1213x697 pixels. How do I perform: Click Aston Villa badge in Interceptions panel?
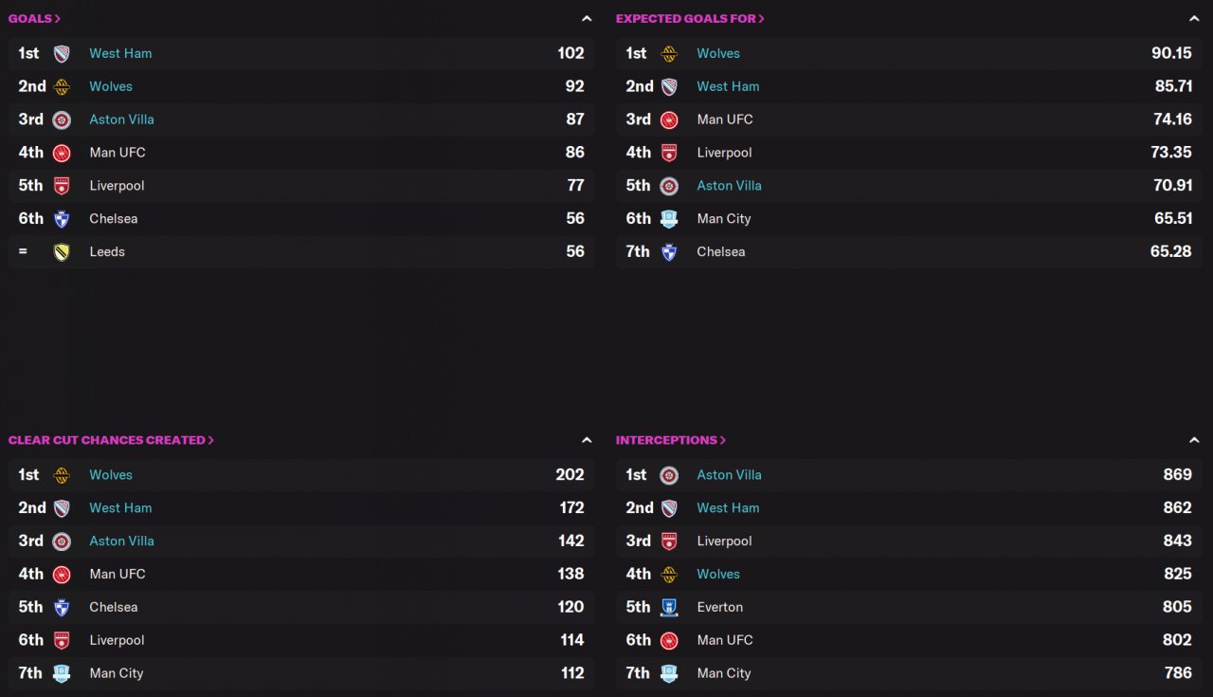coord(669,475)
